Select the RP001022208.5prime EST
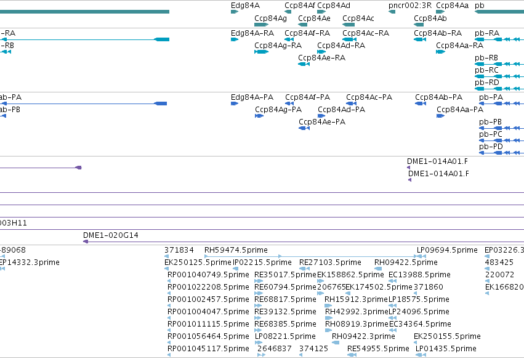The width and height of the screenshot is (524, 358). point(169,294)
